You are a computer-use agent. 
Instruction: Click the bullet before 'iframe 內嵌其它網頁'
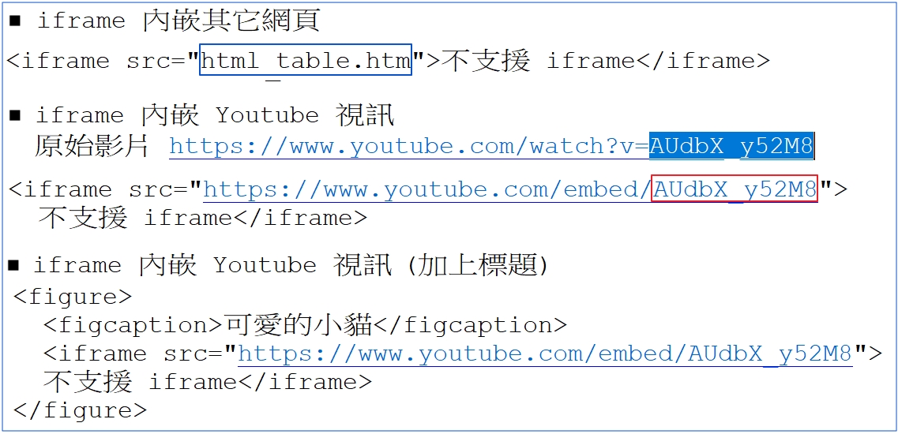click(x=16, y=22)
